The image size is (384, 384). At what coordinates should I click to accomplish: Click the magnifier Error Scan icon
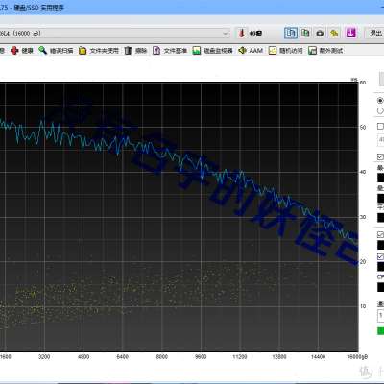click(x=42, y=51)
